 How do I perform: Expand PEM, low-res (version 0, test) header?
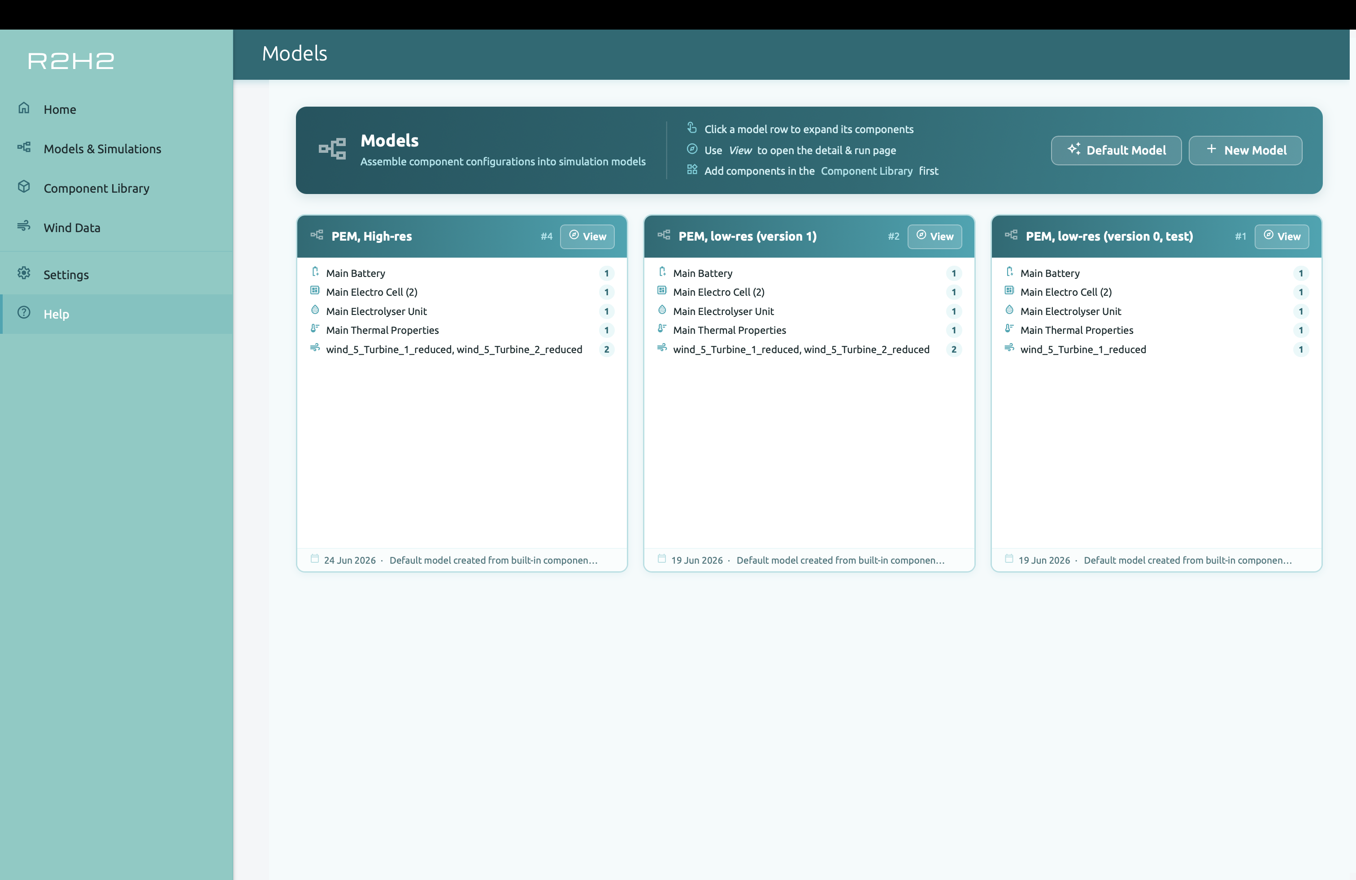click(1156, 236)
